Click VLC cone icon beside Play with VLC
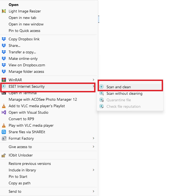Viewport: 169px width, 196px height. 4,125
